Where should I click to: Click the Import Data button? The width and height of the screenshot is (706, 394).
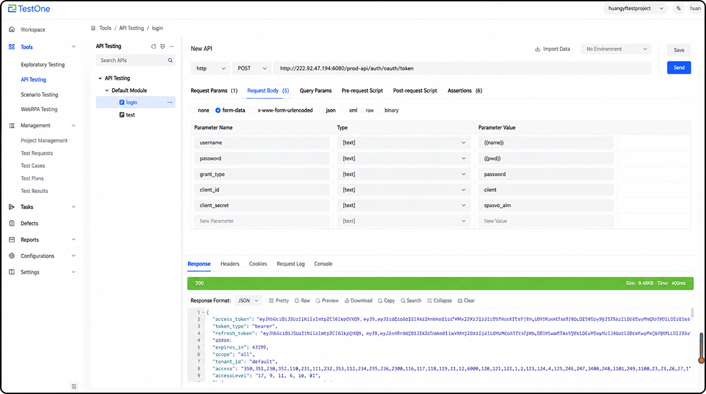pyautogui.click(x=552, y=49)
